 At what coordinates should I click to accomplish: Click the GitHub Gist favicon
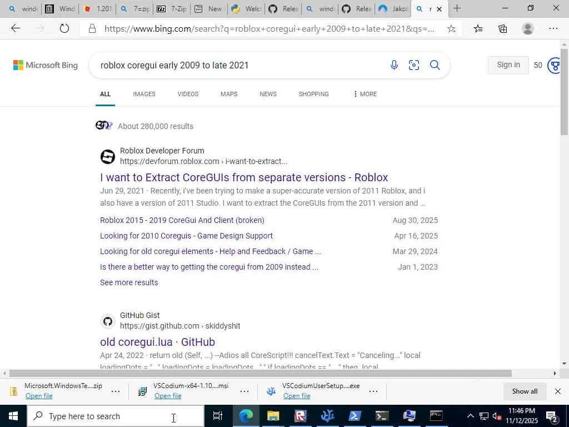coord(107,321)
